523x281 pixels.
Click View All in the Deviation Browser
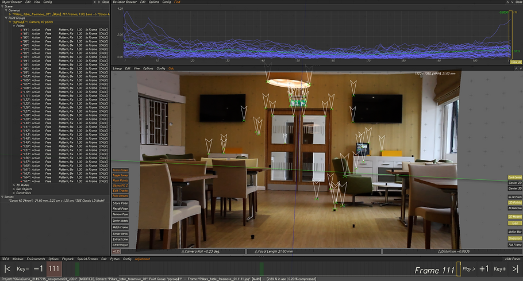coord(516,62)
